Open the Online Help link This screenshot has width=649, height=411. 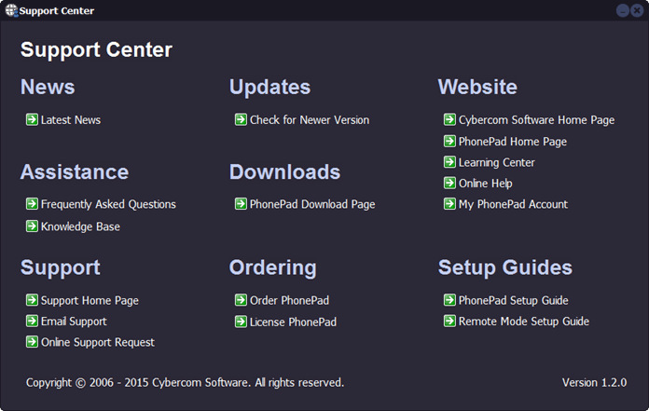click(486, 184)
